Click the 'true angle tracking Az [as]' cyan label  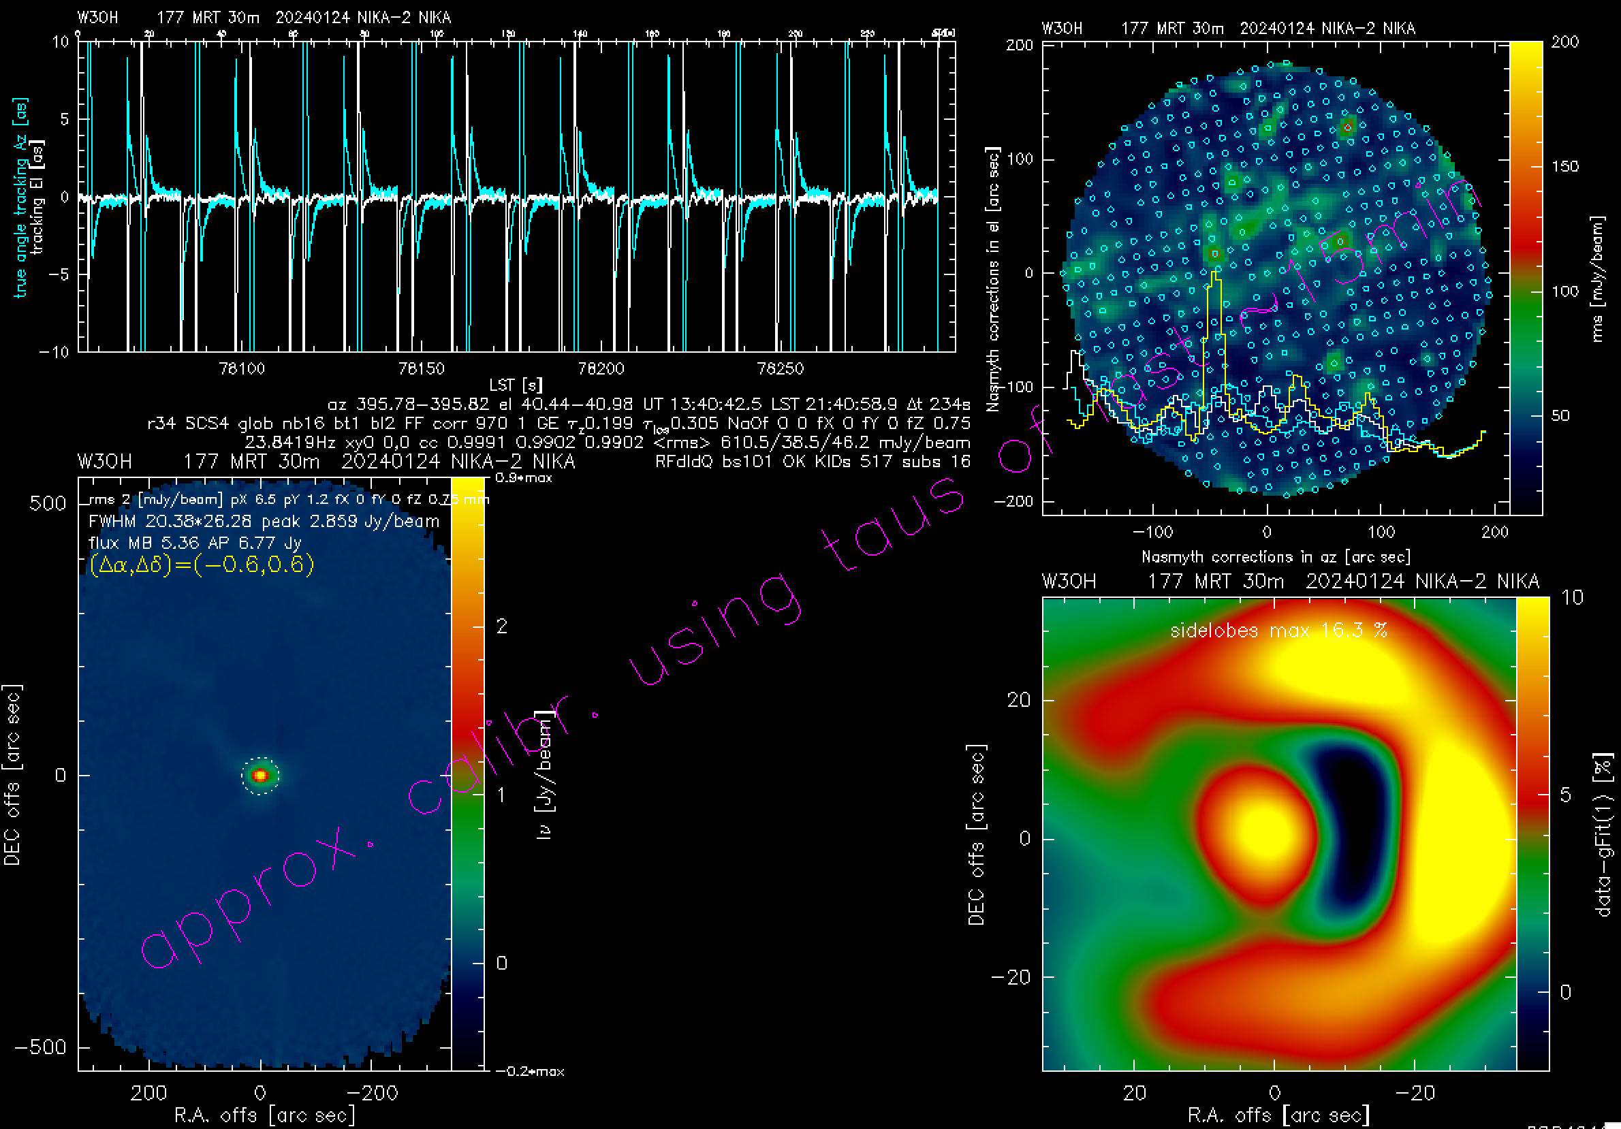tap(20, 197)
